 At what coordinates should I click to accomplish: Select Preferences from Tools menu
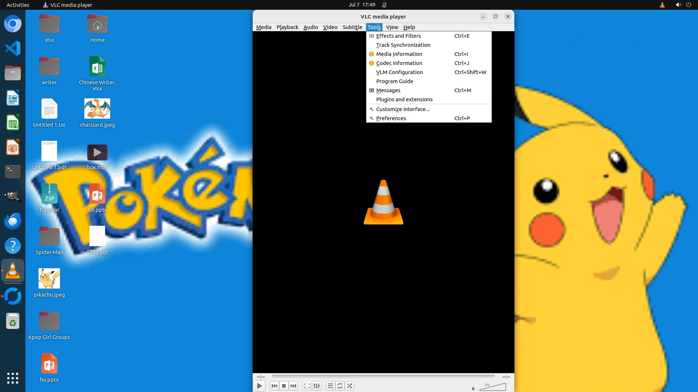point(391,118)
